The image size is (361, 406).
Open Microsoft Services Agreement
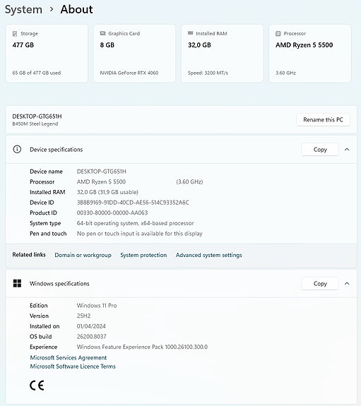(x=69, y=357)
